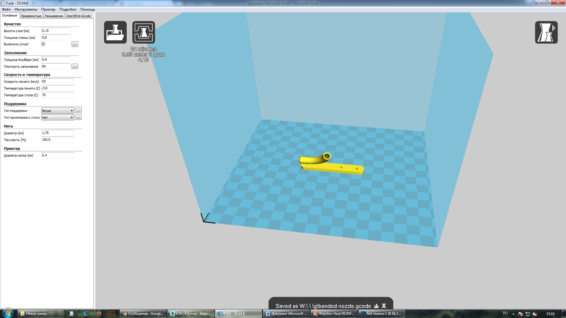Click the taskbar clock 15:10
566x318 pixels.
coord(550,314)
